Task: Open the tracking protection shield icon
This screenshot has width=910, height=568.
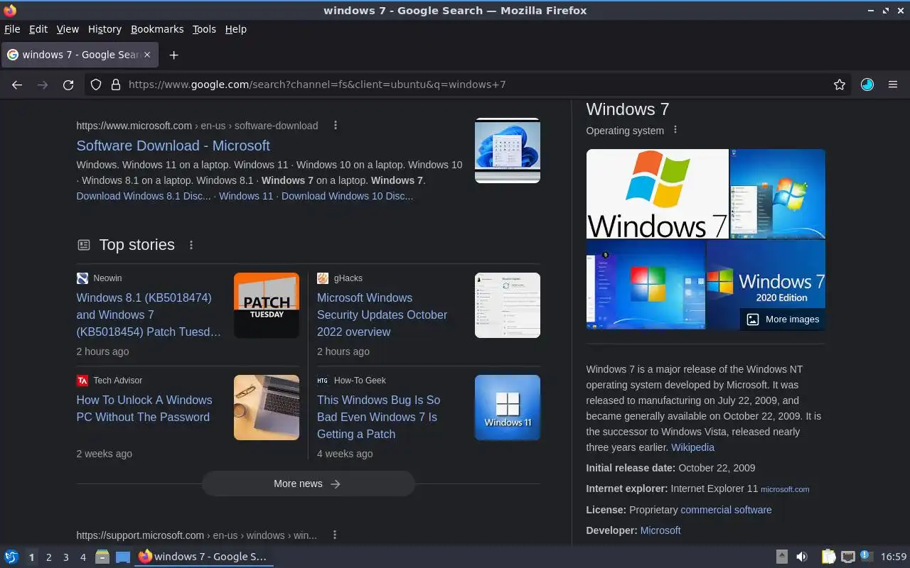Action: pyautogui.click(x=97, y=84)
